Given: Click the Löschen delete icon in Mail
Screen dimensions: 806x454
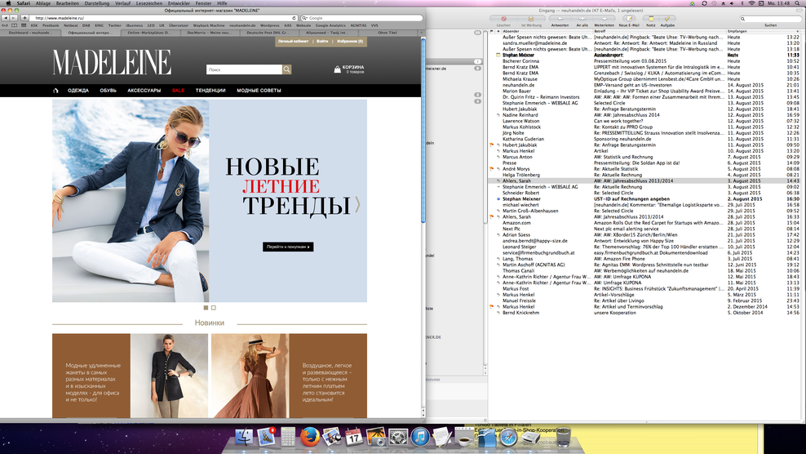Looking at the screenshot, I should click(504, 19).
